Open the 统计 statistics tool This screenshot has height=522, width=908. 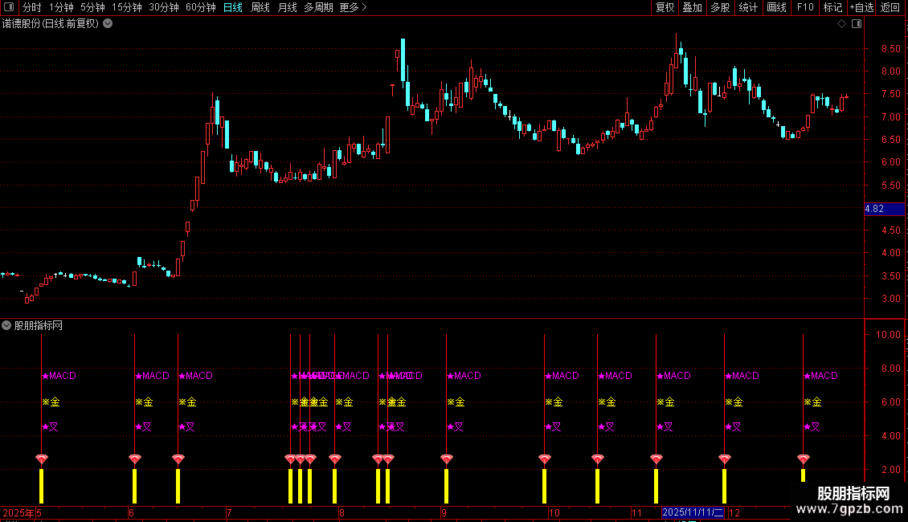[x=748, y=7]
